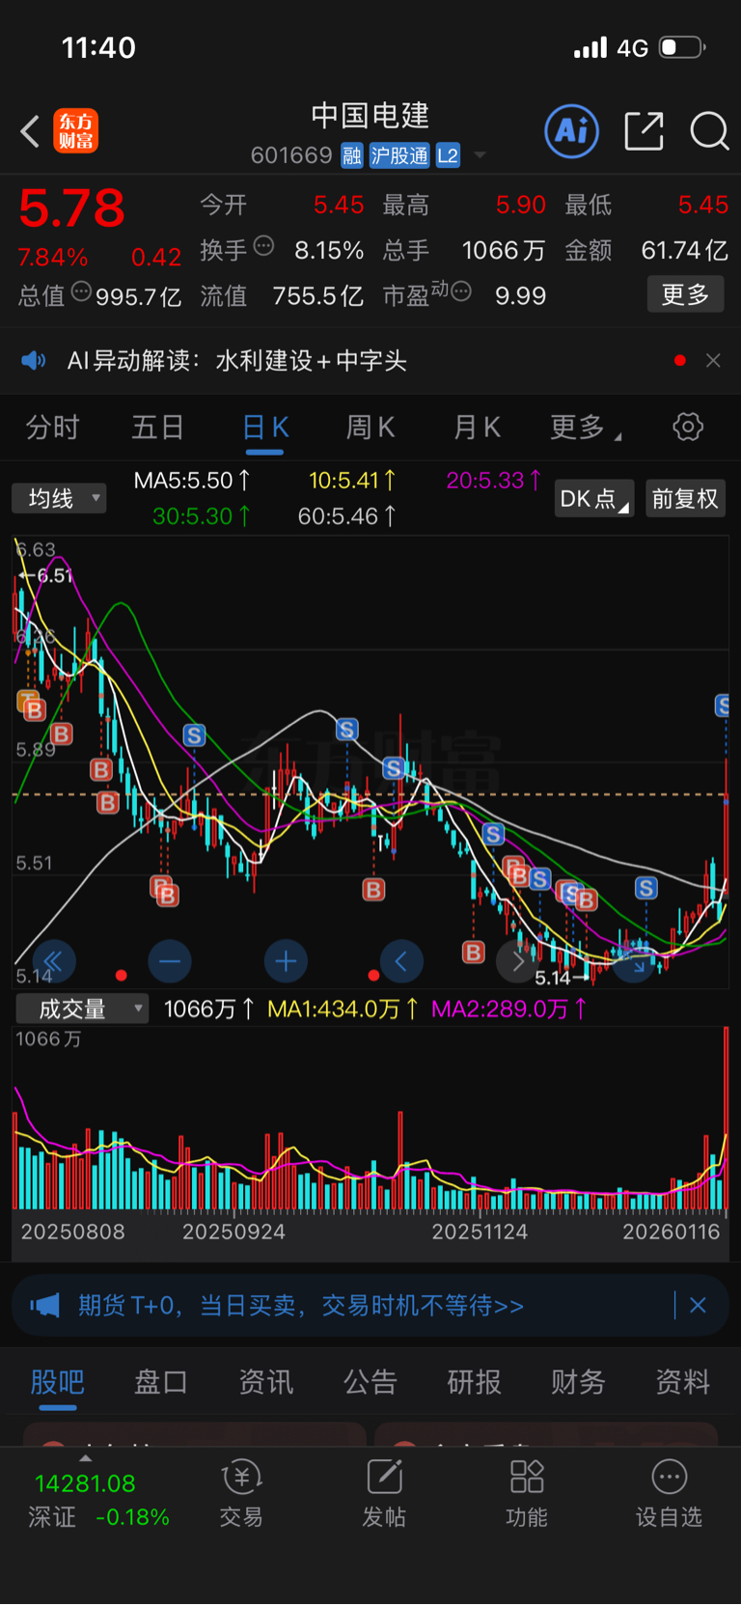The width and height of the screenshot is (741, 1605).
Task: Tap MA2:289.0万 volume average
Action: point(509,1010)
